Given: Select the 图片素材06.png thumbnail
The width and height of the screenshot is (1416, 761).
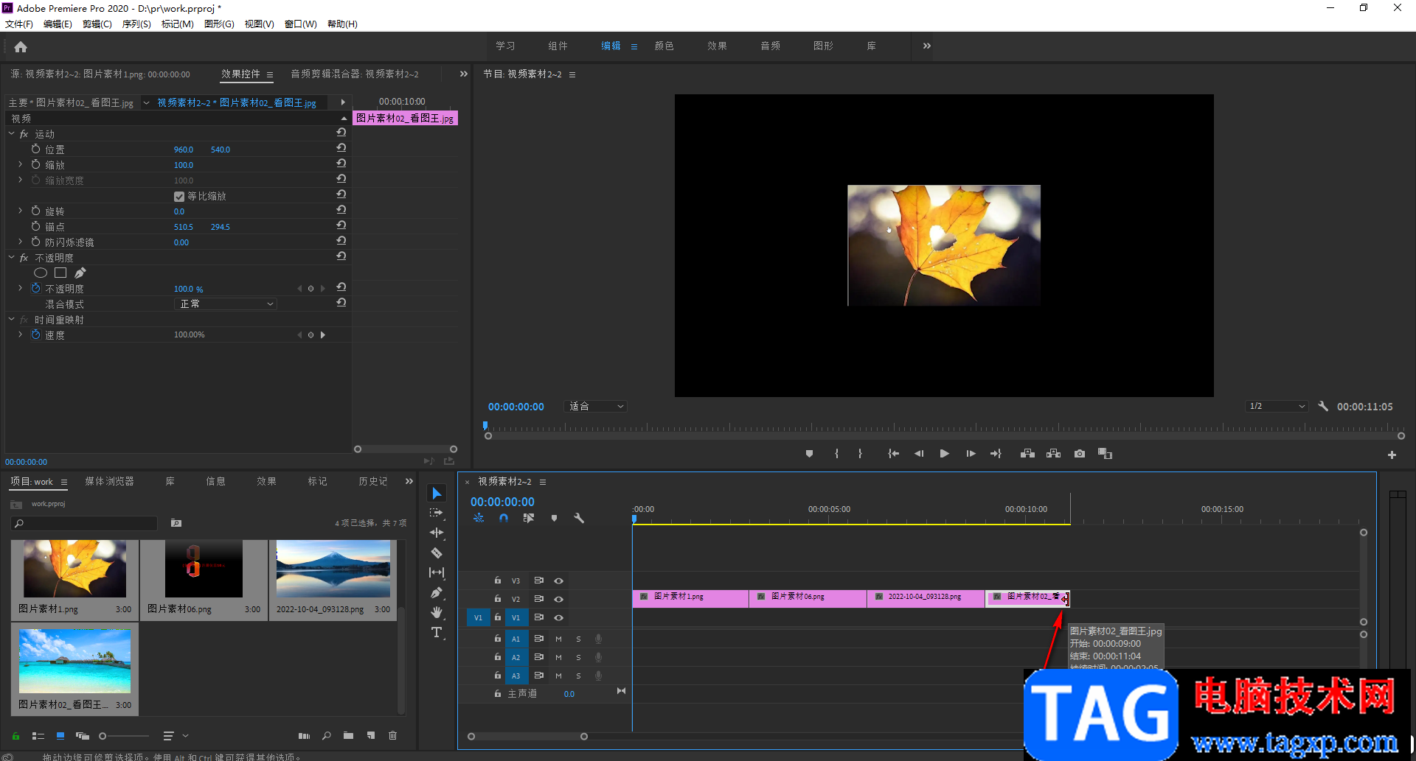Looking at the screenshot, I should [x=204, y=569].
